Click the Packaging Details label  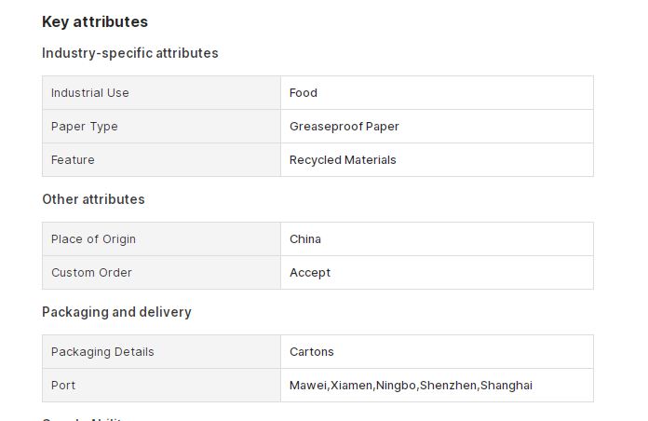point(102,352)
